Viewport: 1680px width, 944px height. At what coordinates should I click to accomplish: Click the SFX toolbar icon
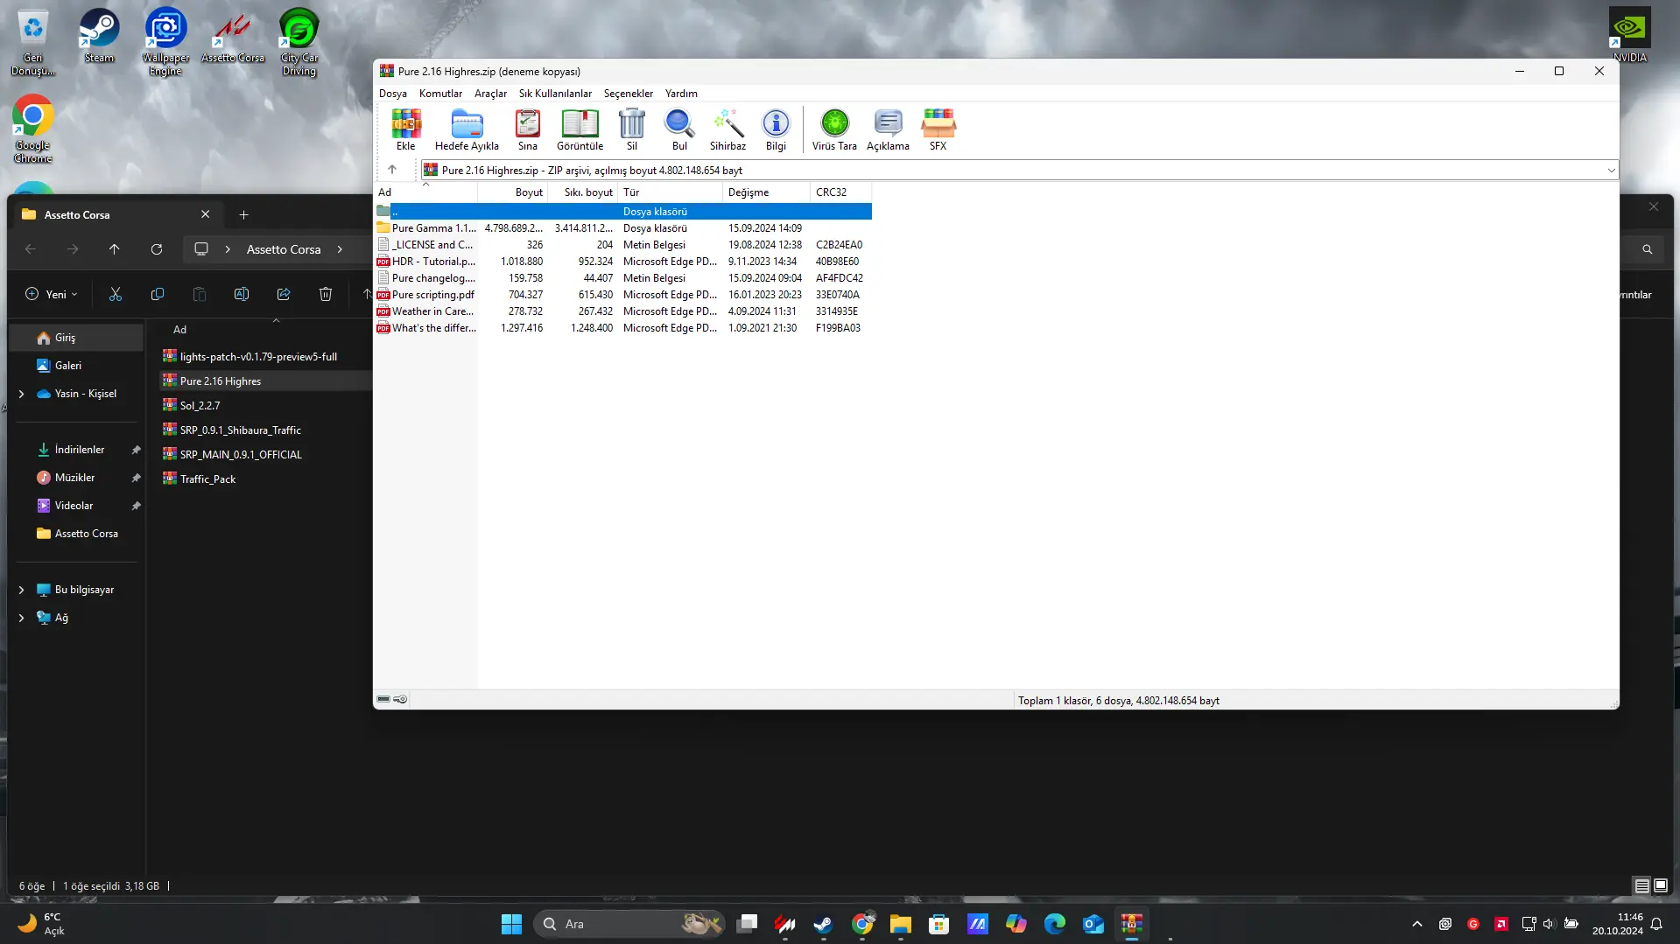938,129
